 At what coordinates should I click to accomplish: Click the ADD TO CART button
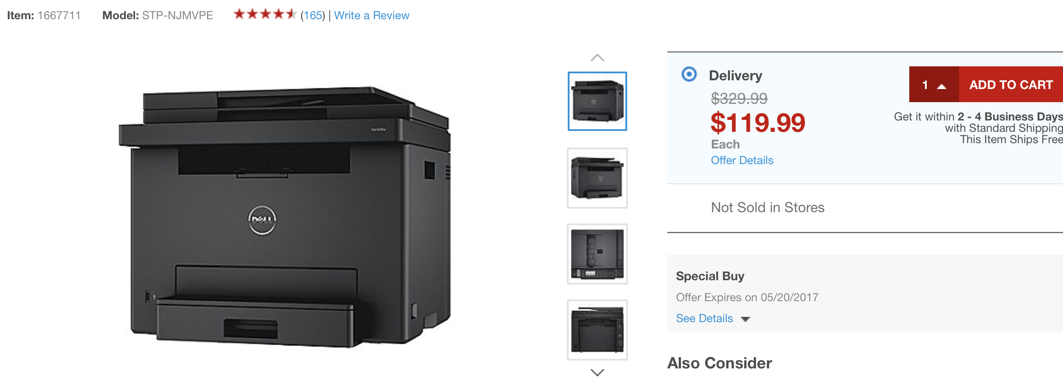click(x=1011, y=84)
